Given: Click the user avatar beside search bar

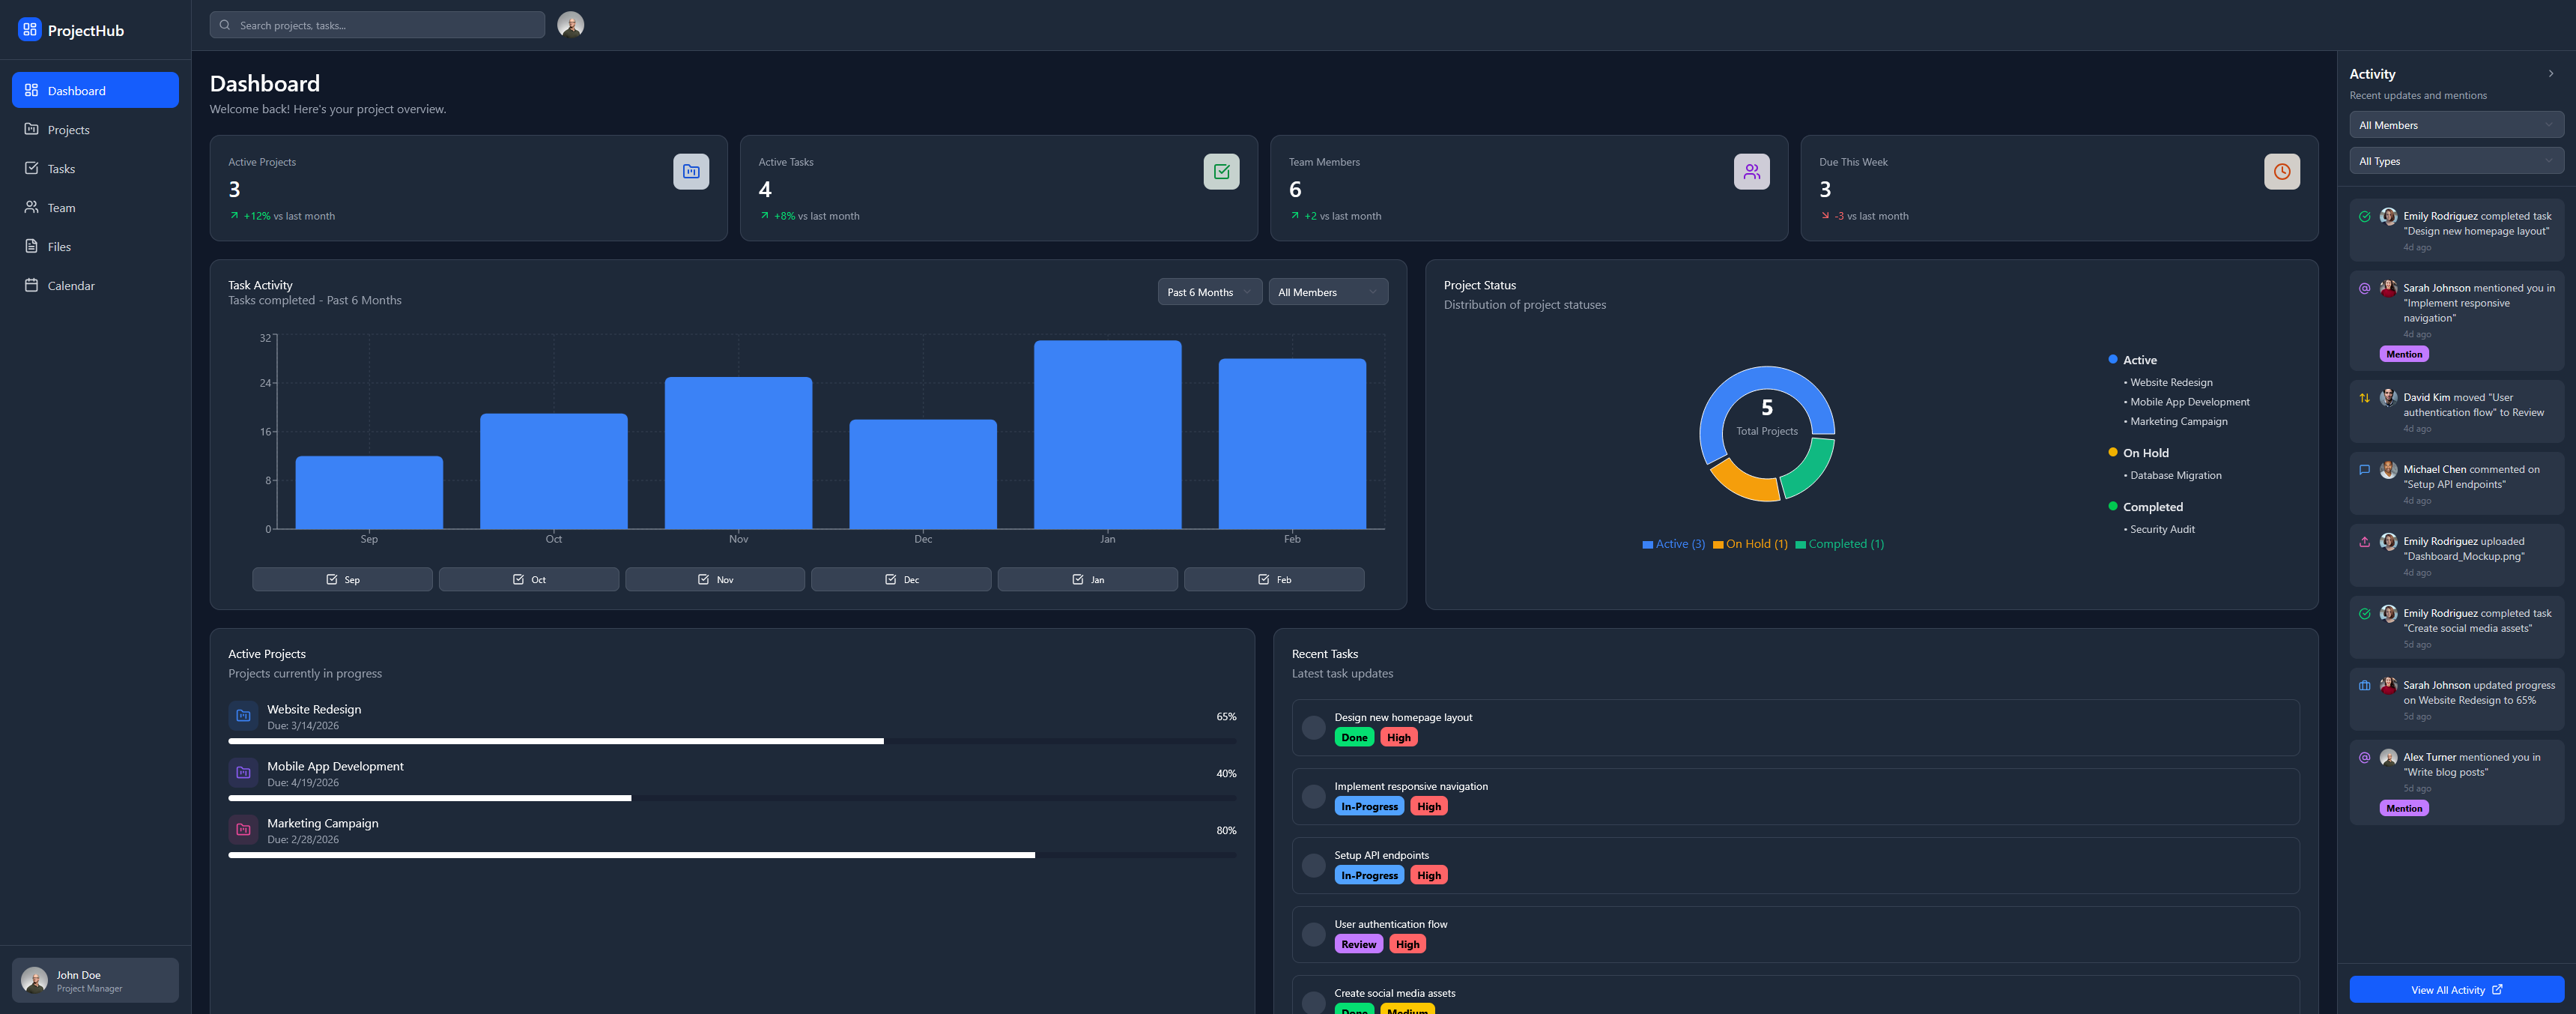Looking at the screenshot, I should coord(571,25).
